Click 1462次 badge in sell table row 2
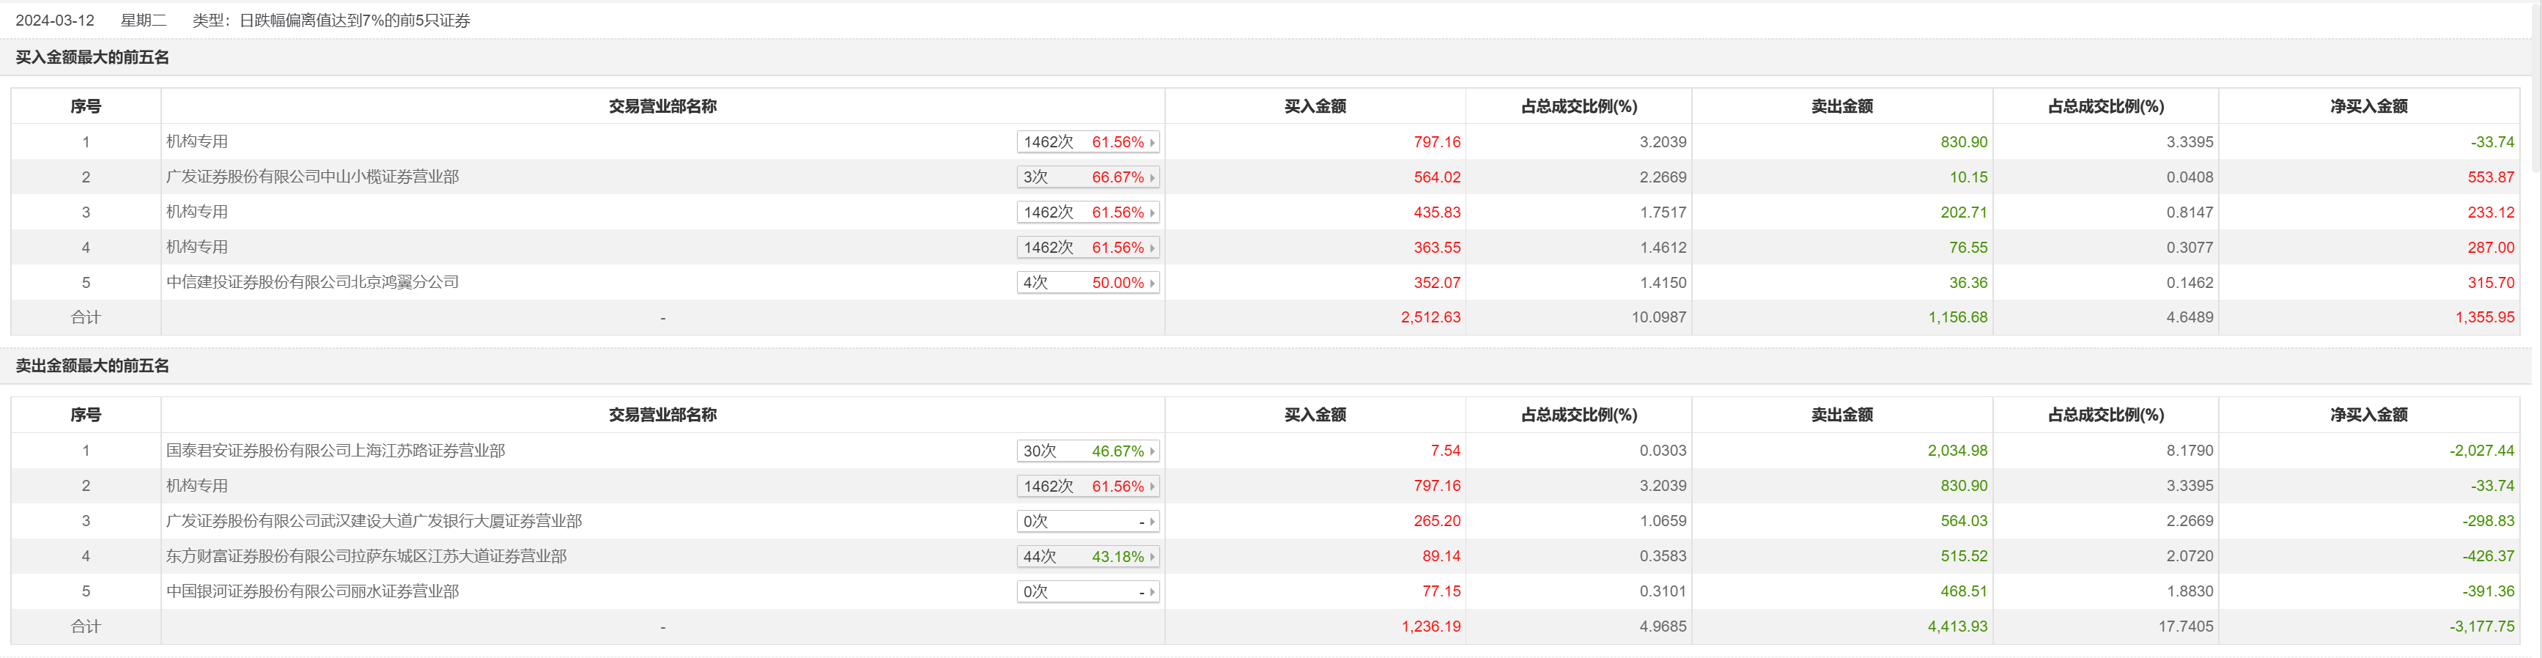The image size is (2542, 658). tap(1048, 487)
